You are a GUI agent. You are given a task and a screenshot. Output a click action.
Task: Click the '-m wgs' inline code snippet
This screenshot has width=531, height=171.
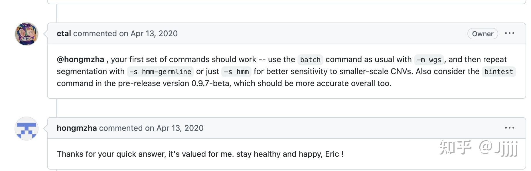coord(429,60)
